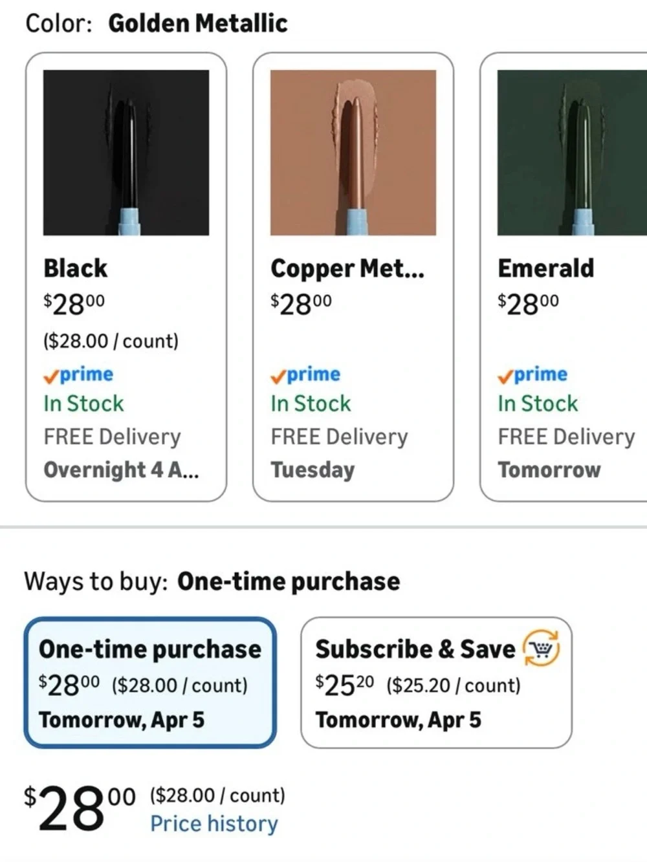Click the prime badge under Copper Metallic
Screen dimensions: 647x862
(305, 374)
